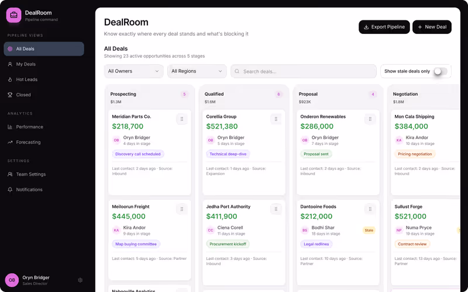Click the magnifier icon in search field
468x292 pixels.
(x=237, y=71)
